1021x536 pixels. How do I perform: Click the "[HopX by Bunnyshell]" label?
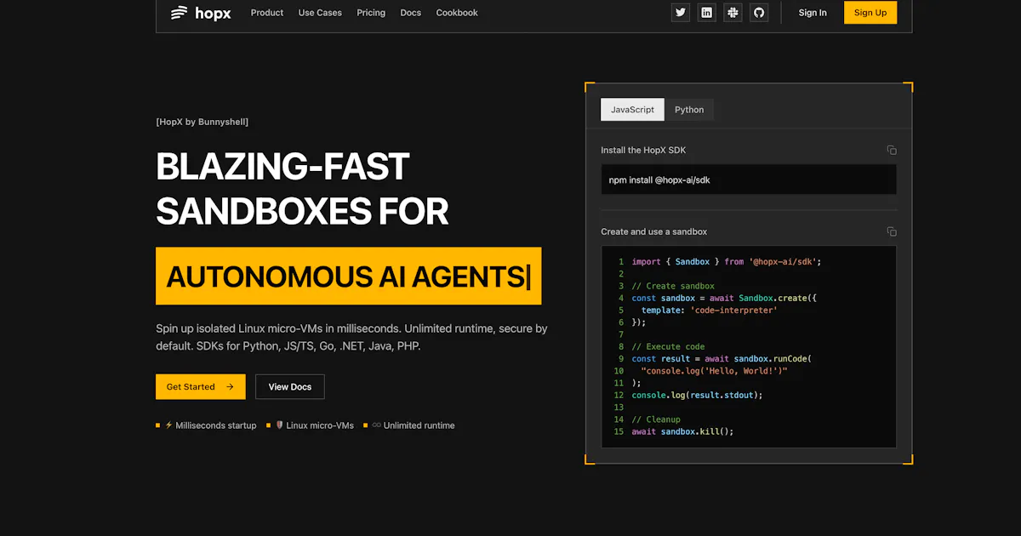202,122
